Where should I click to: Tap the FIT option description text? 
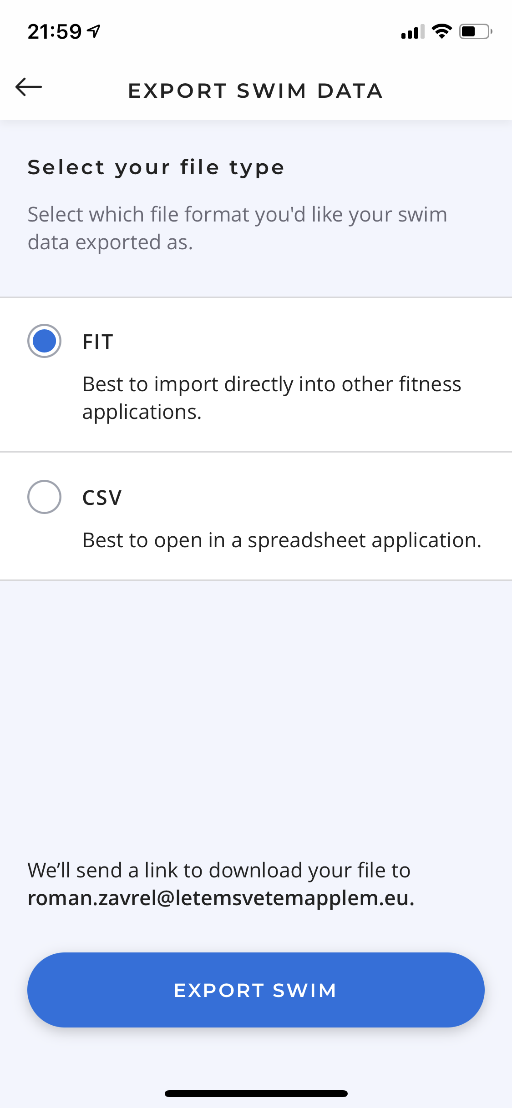click(272, 398)
